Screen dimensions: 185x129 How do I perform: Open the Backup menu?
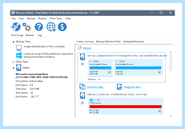click(x=31, y=18)
